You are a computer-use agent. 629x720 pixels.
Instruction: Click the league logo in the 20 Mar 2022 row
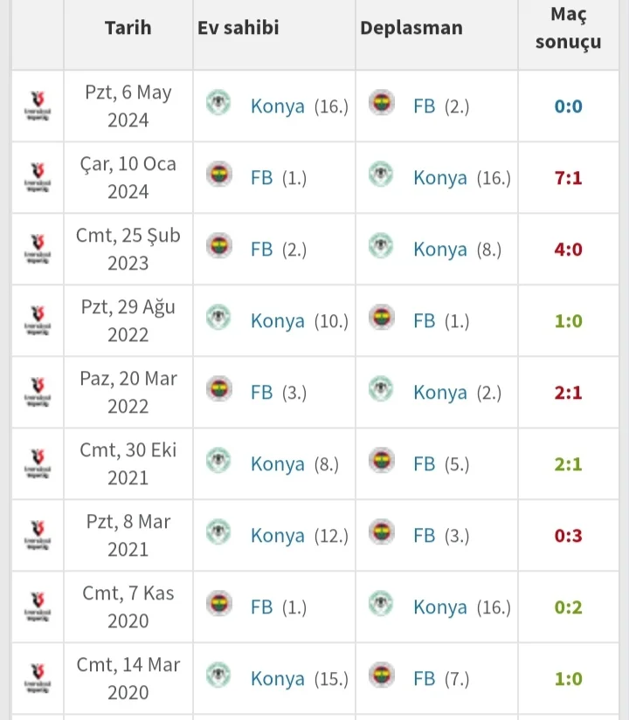pos(38,393)
